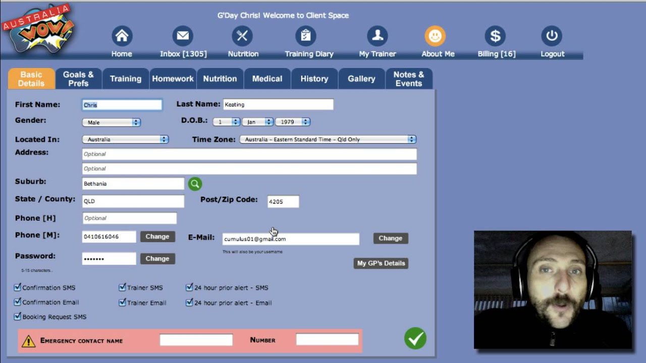646x363 pixels.
Task: Toggle Trainer Email checkbox
Action: 122,302
